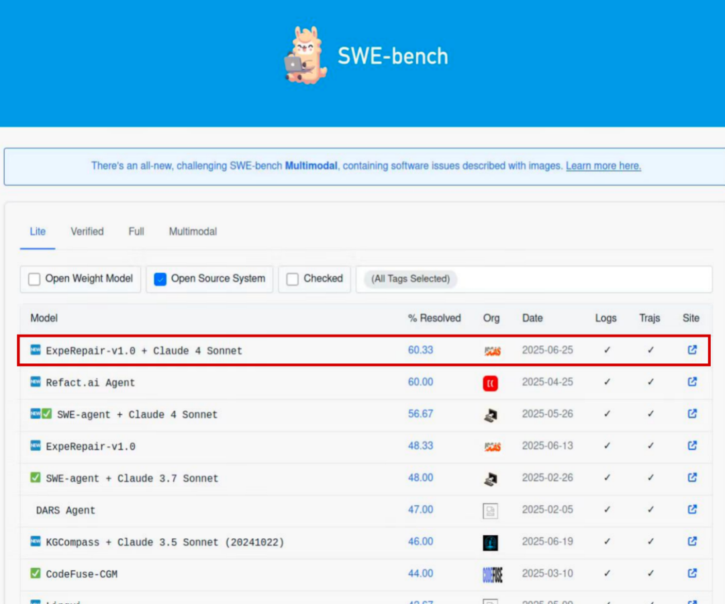Open the All Tags Selected dropdown
725x604 pixels.
click(534, 279)
